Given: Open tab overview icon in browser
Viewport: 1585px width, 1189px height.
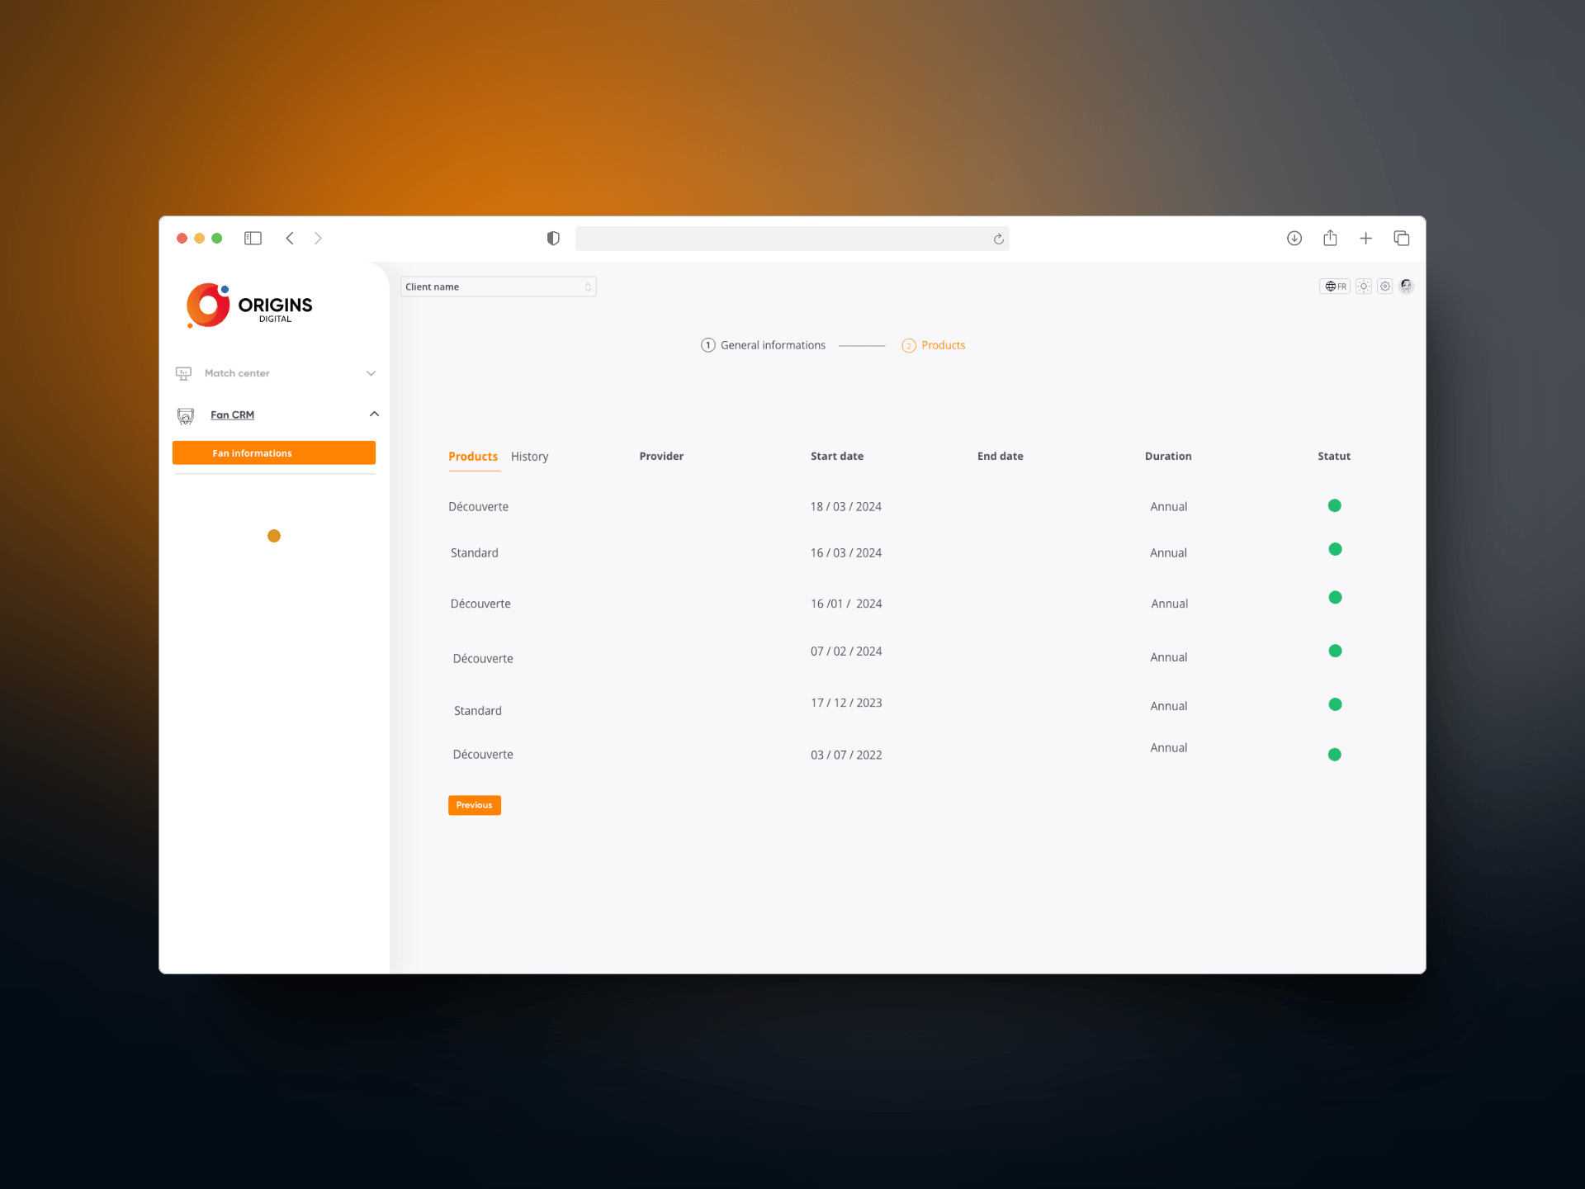Looking at the screenshot, I should (x=1402, y=239).
